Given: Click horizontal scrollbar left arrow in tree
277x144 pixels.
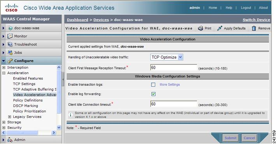Looking at the screenshot, I should pos(4,132).
